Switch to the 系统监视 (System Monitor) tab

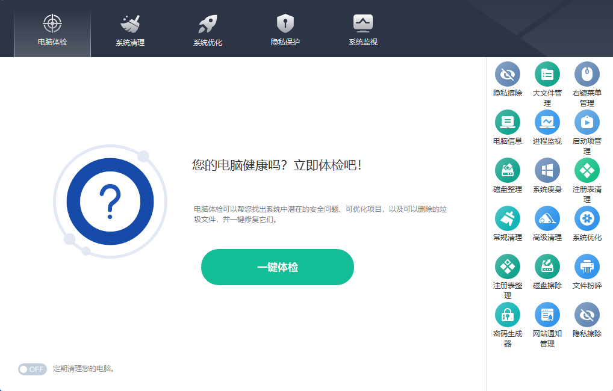tap(363, 27)
